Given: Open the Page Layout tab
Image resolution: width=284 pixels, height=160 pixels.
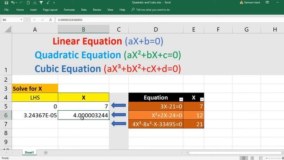Looking at the screenshot, I should (50, 10).
